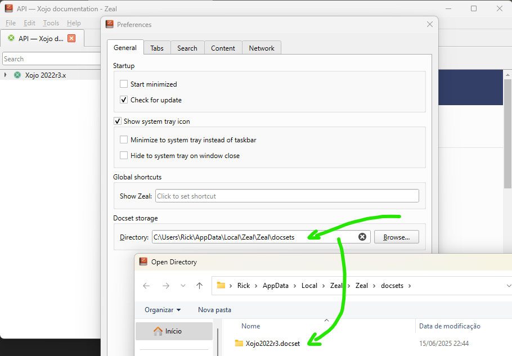Click the folder icon in the address bar

tap(221, 285)
